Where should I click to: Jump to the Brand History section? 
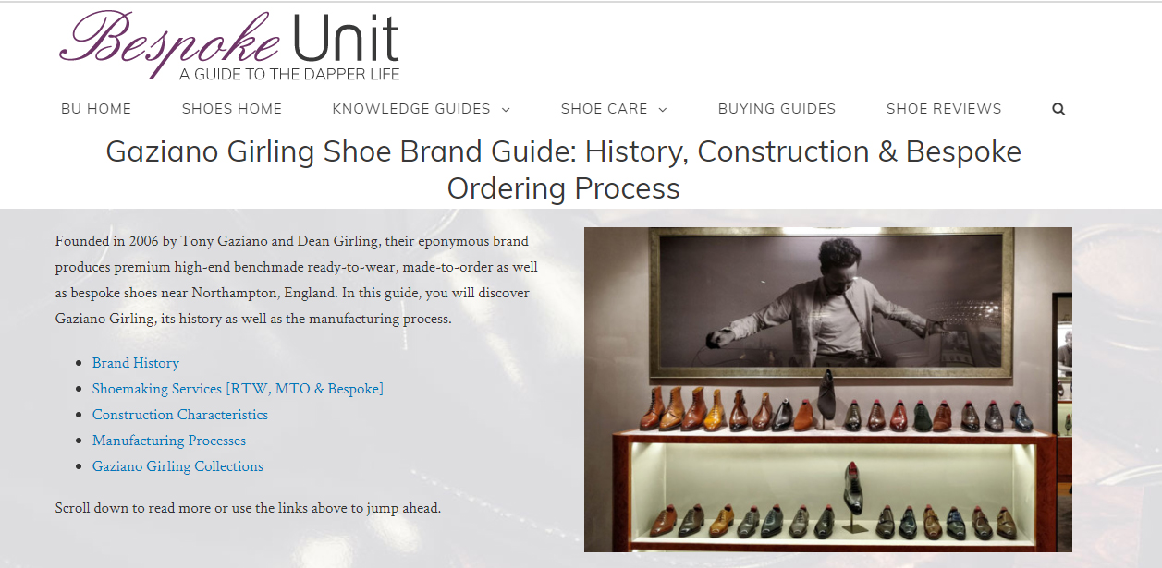pyautogui.click(x=136, y=363)
